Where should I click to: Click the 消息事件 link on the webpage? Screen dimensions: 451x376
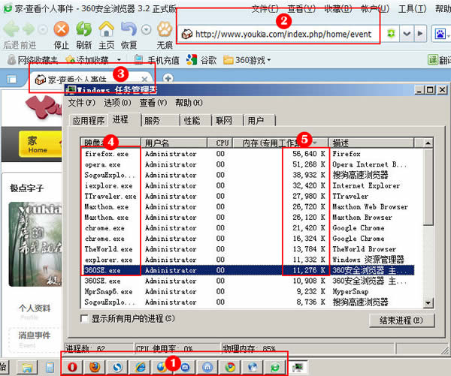[35, 335]
